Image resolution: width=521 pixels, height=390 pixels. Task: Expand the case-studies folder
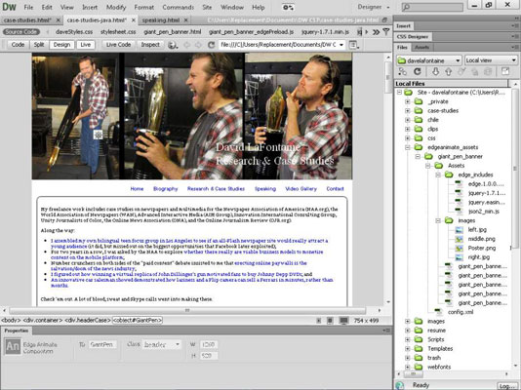pos(408,111)
